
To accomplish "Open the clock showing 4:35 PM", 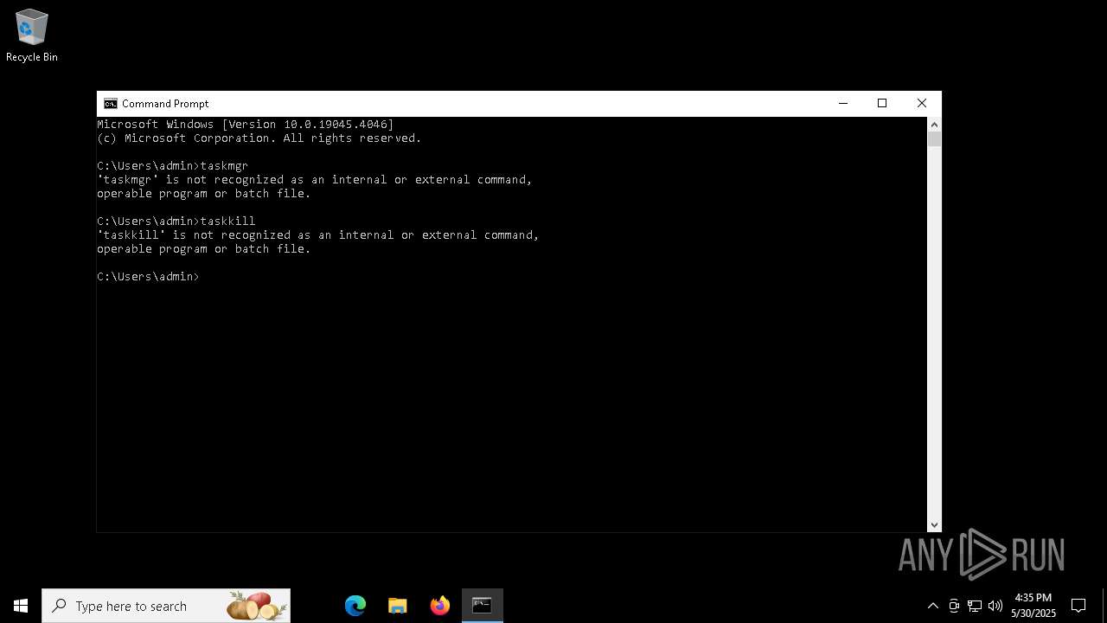I will point(1033,606).
